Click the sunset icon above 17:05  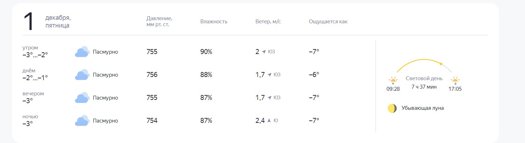coord(455,81)
